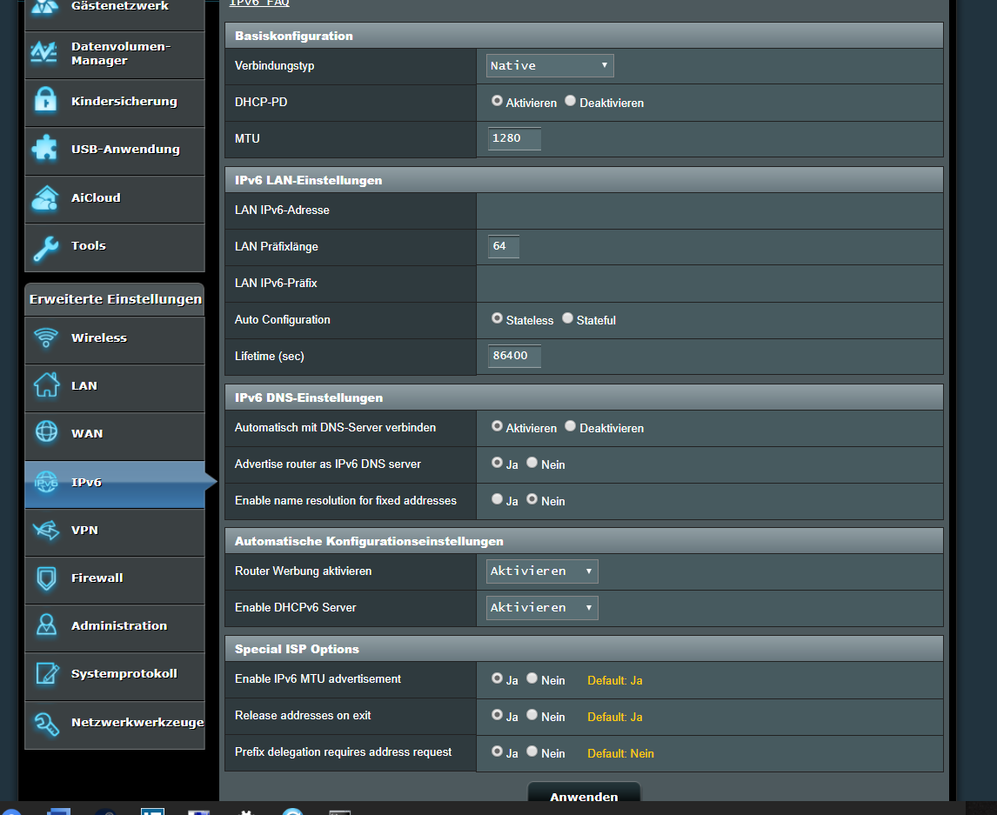Open USB-Anwendung puzzle piece icon

coord(45,150)
